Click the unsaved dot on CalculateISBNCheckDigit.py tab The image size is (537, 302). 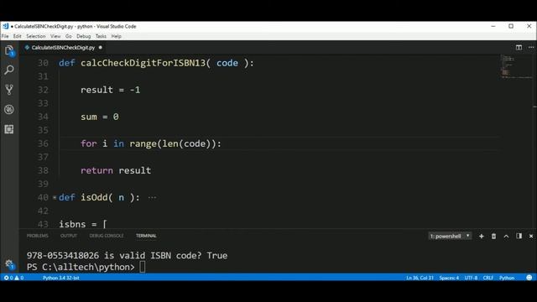pyautogui.click(x=101, y=48)
